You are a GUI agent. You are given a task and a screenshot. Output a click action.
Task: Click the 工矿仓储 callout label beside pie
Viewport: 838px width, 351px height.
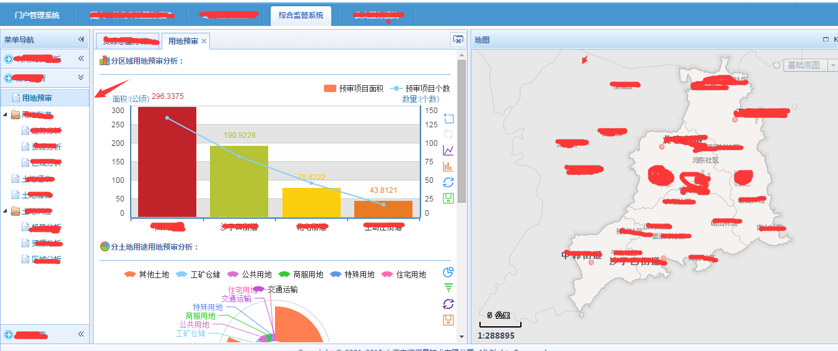pos(190,333)
